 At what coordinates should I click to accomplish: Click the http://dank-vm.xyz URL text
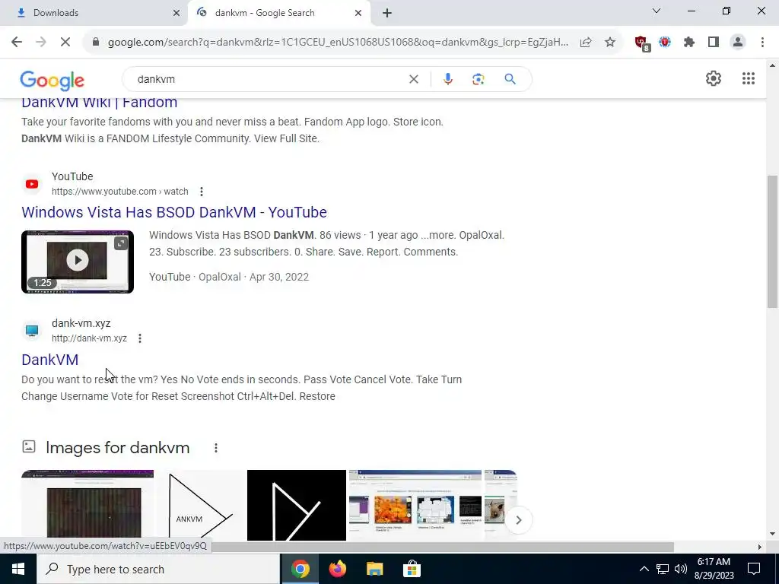pos(90,338)
